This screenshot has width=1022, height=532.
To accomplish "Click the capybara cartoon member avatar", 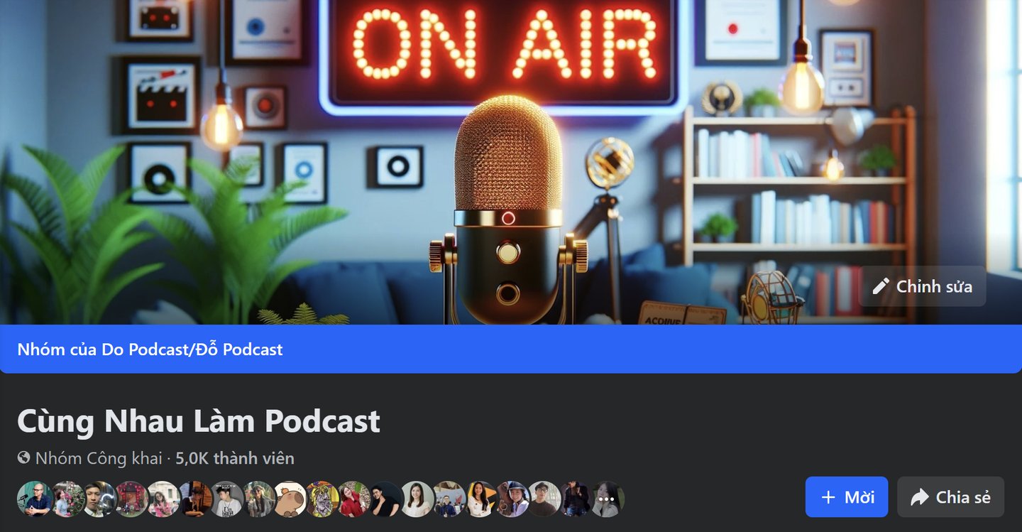I will 290,499.
